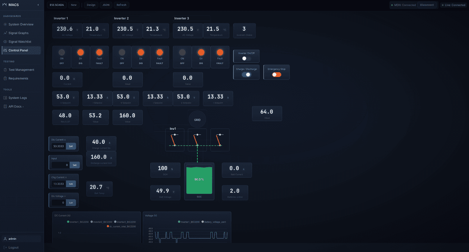This screenshot has height=252, width=469.
Task: Open API Docs link
Action: coord(21,106)
